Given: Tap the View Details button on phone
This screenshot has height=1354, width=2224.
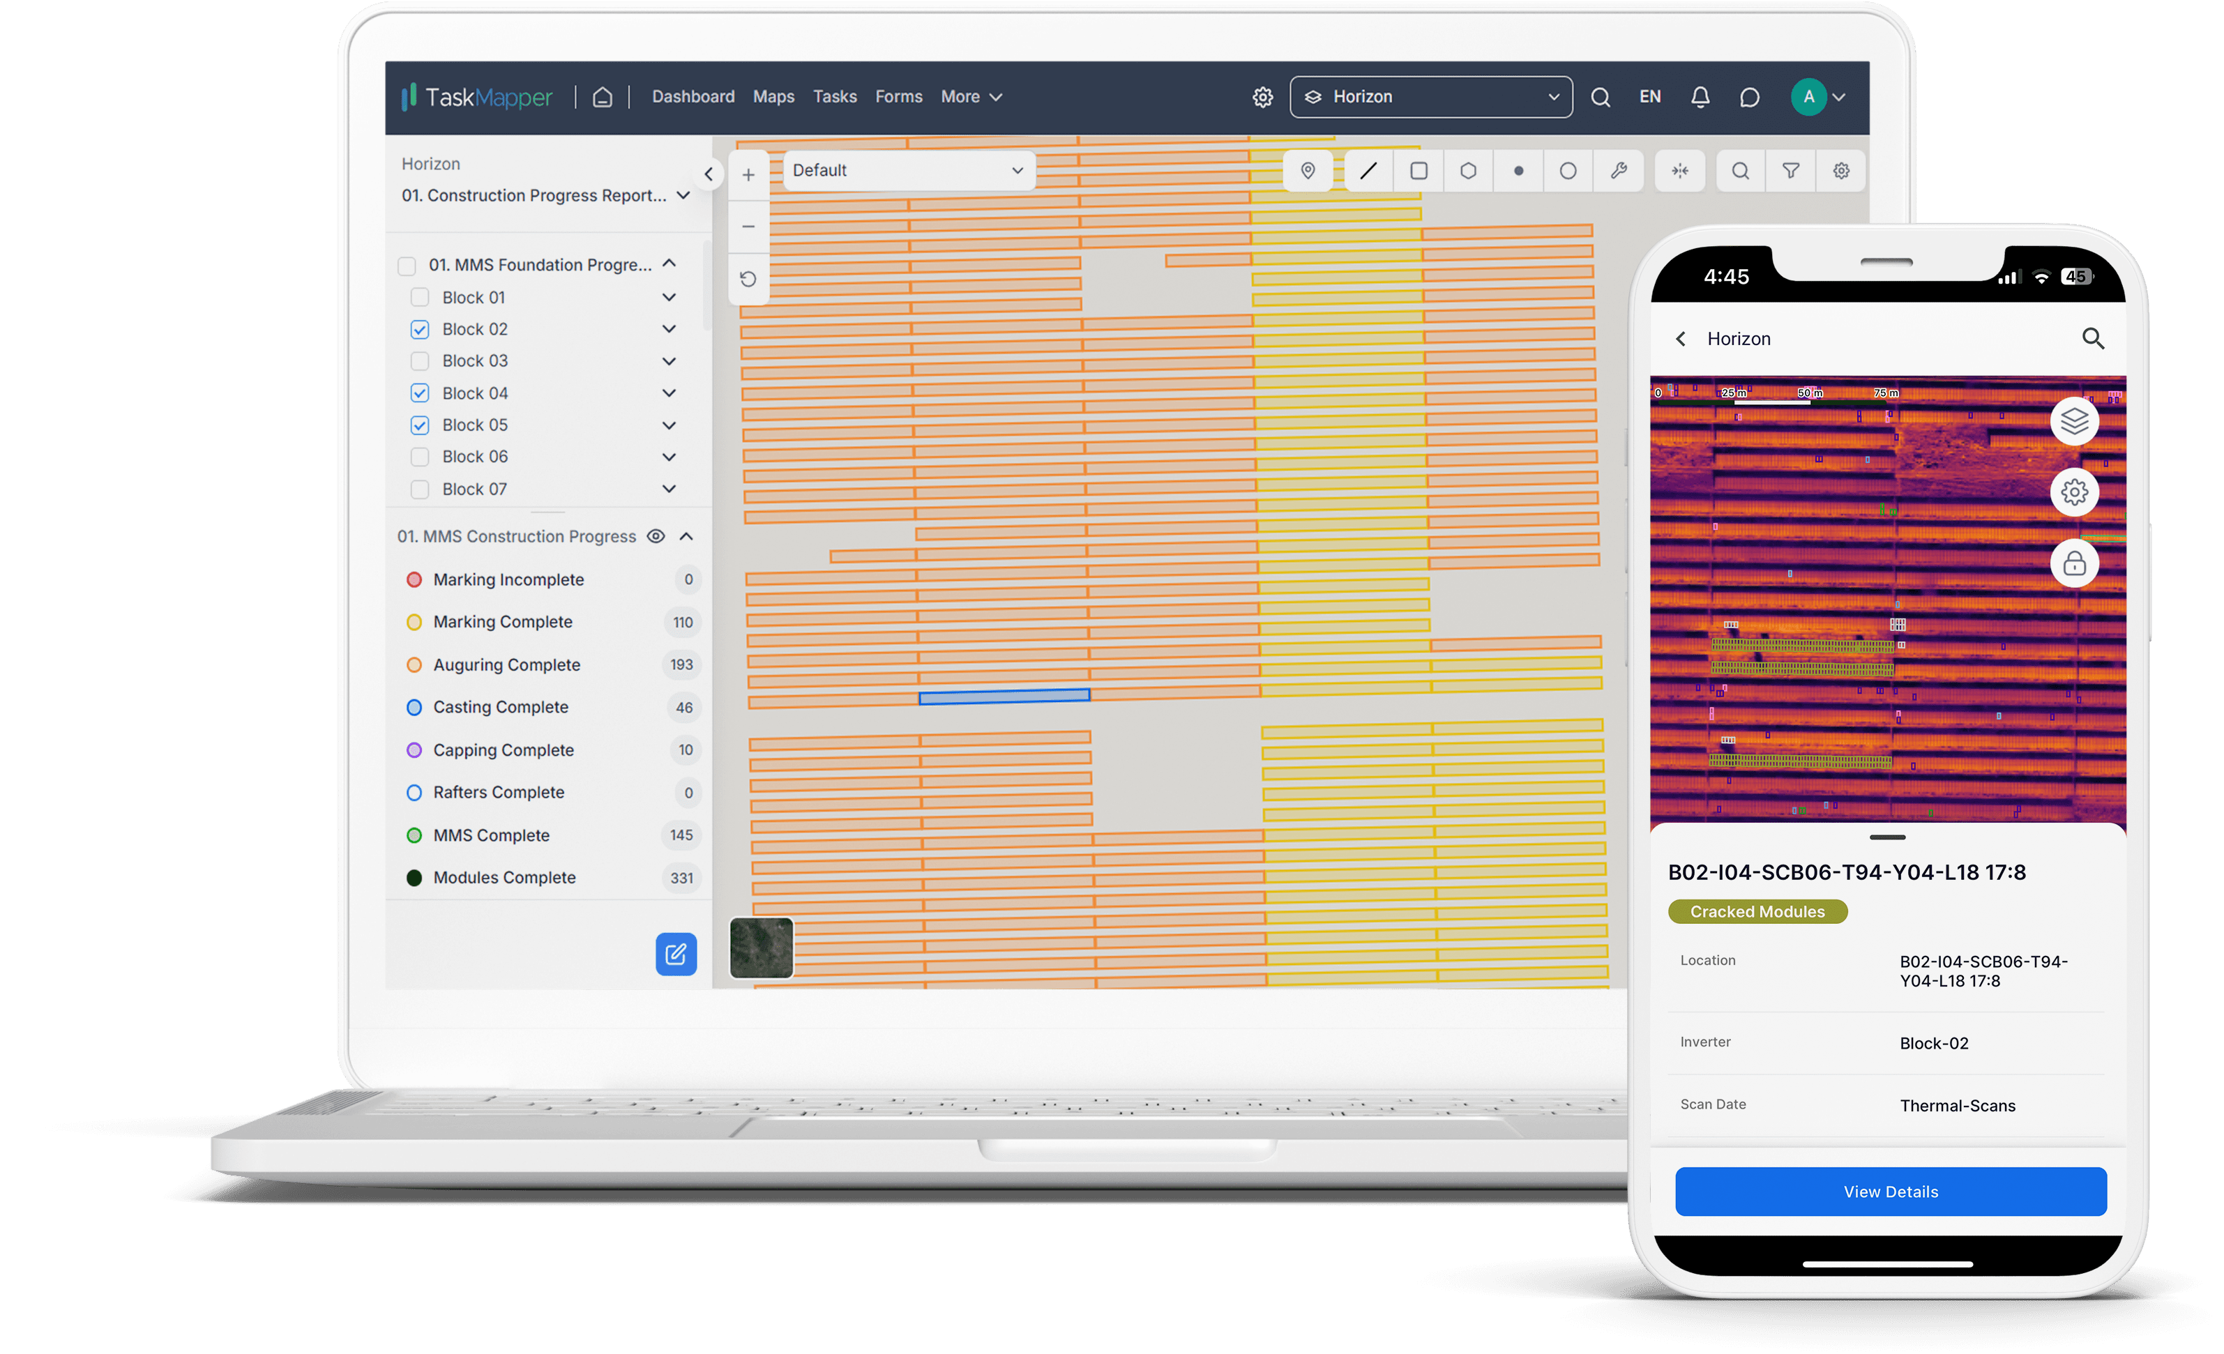Looking at the screenshot, I should pos(1890,1192).
